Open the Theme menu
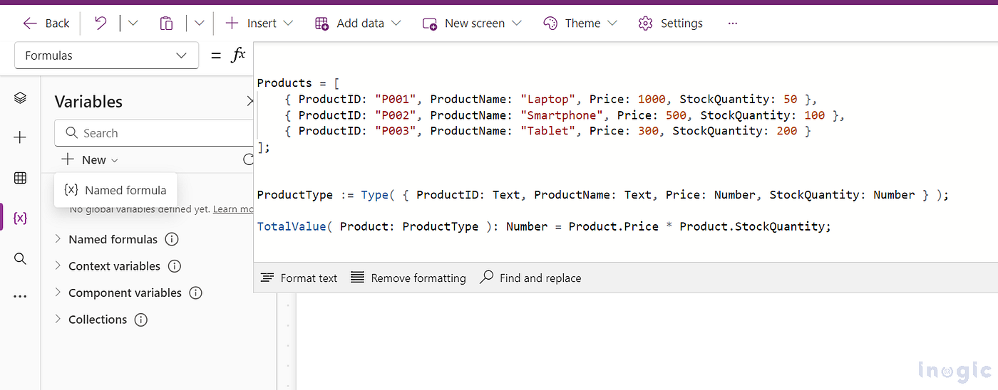The height and width of the screenshot is (390, 998). [580, 23]
